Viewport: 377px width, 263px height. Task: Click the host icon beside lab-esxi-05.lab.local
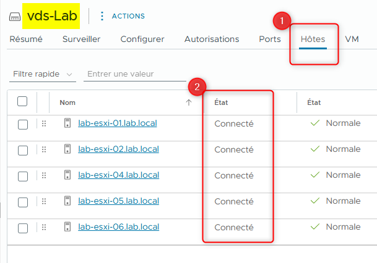coord(67,201)
